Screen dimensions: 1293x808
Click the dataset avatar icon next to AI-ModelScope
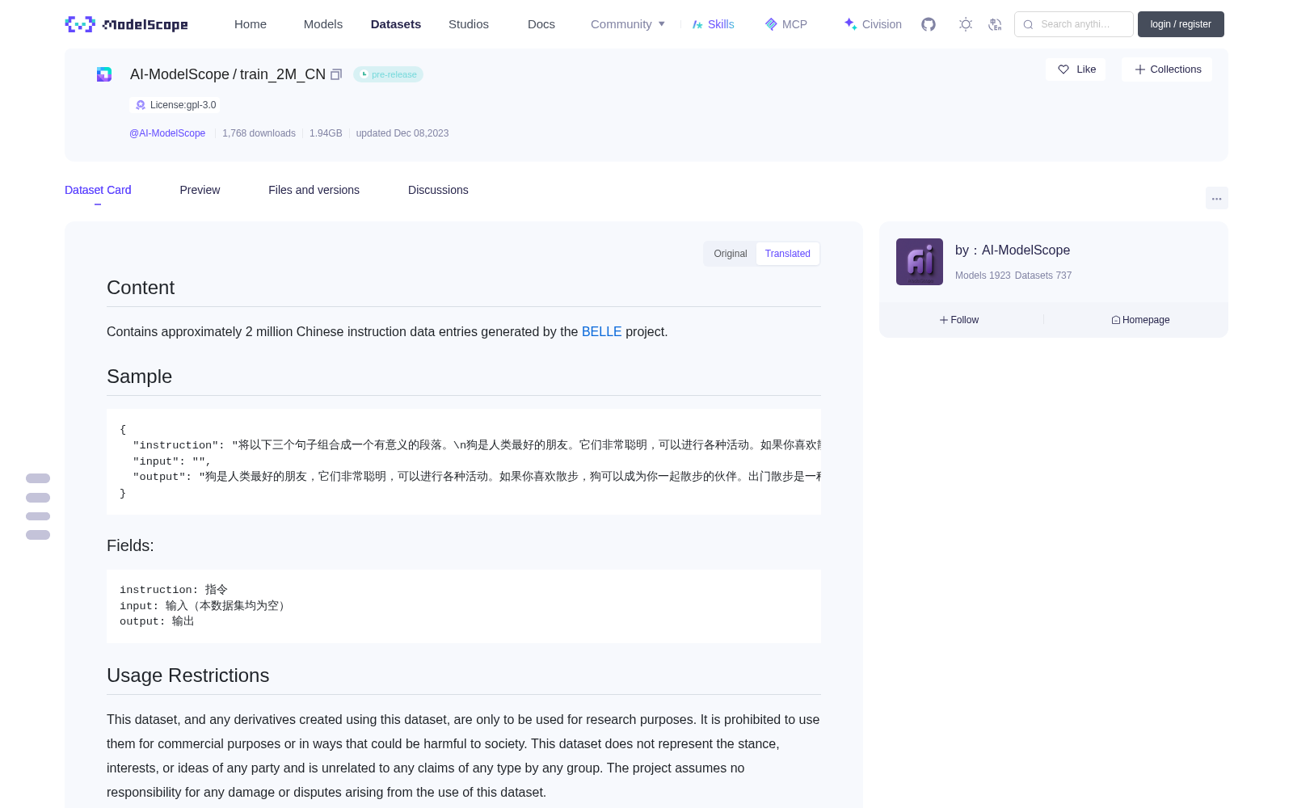[x=104, y=74]
